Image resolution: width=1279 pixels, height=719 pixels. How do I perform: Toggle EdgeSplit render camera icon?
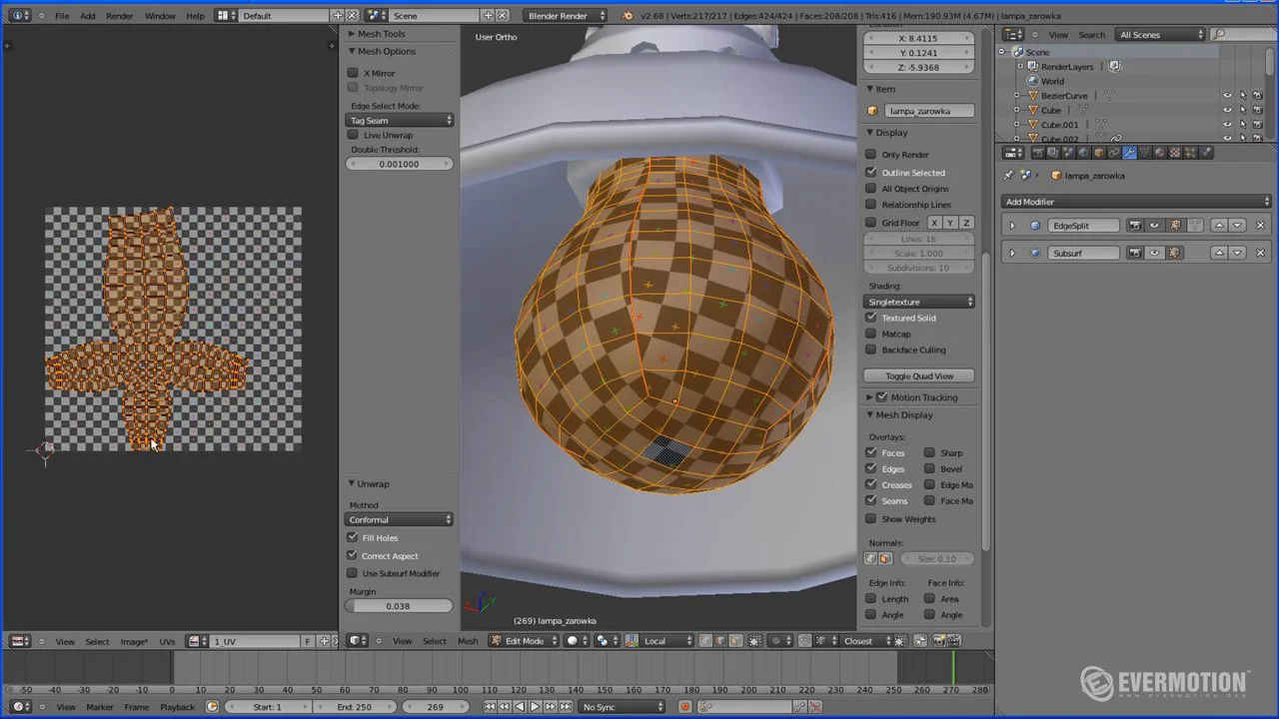coord(1135,225)
